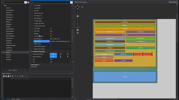Click the properties filter search icon
Viewport: 179px width, 100px height.
[72, 2]
